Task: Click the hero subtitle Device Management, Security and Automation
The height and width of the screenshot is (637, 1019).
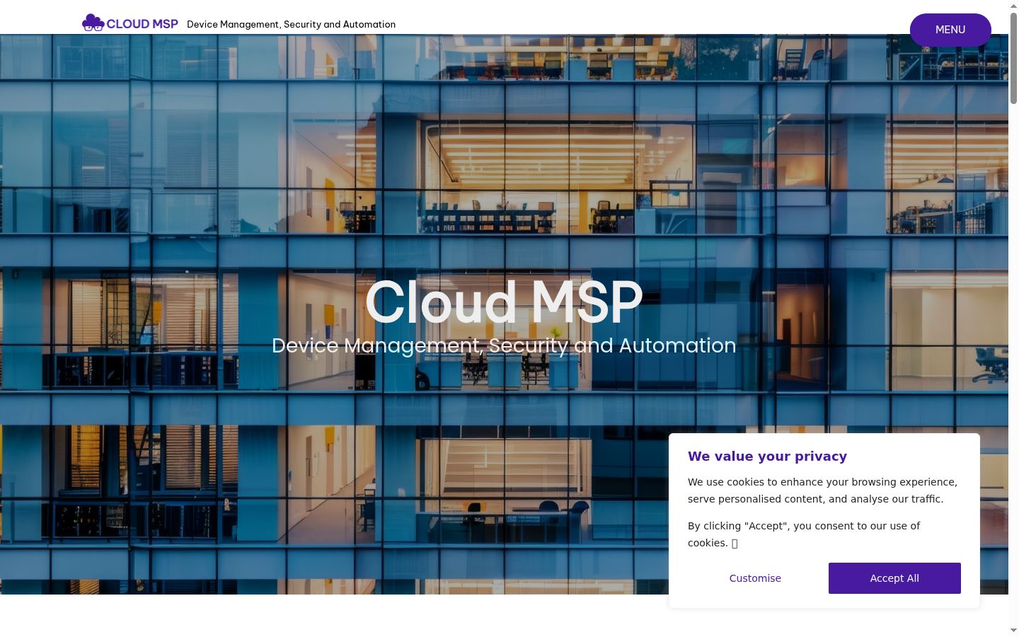Action: click(x=504, y=345)
